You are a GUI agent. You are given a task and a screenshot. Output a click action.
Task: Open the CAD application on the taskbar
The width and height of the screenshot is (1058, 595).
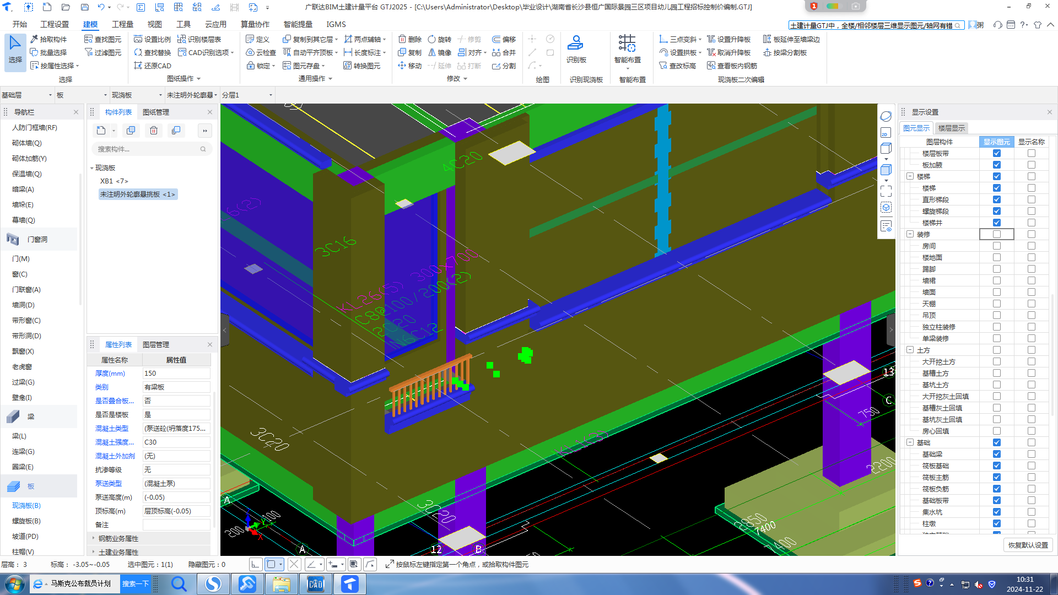(315, 584)
